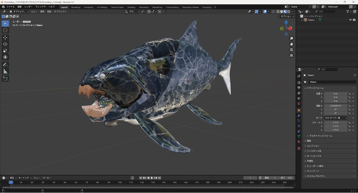Toggle the camera view icon
Viewport: 358px width, 193px height.
291,50
